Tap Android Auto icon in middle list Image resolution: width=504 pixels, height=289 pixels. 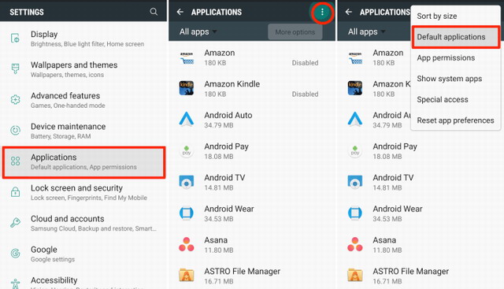tap(187, 119)
